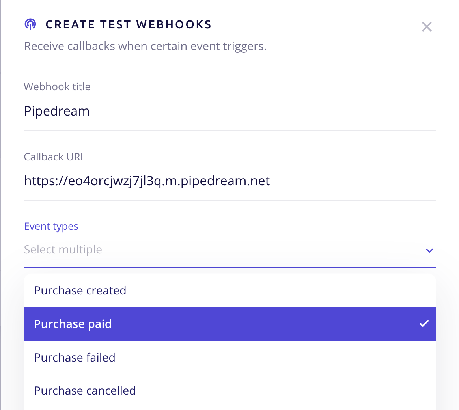459x410 pixels.
Task: Click the Event types label
Action: (51, 226)
